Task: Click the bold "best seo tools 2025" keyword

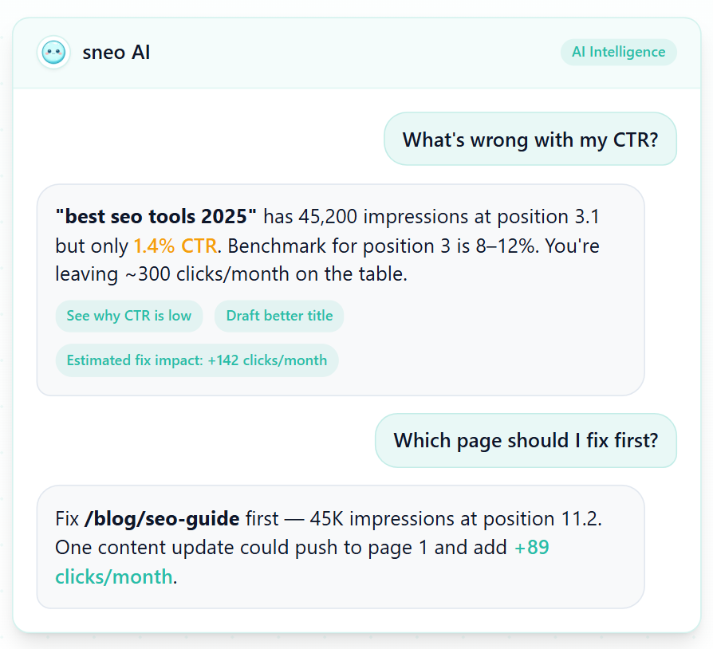Action: point(156,216)
